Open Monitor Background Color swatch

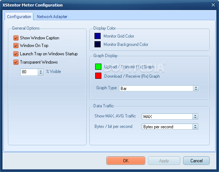(97, 44)
